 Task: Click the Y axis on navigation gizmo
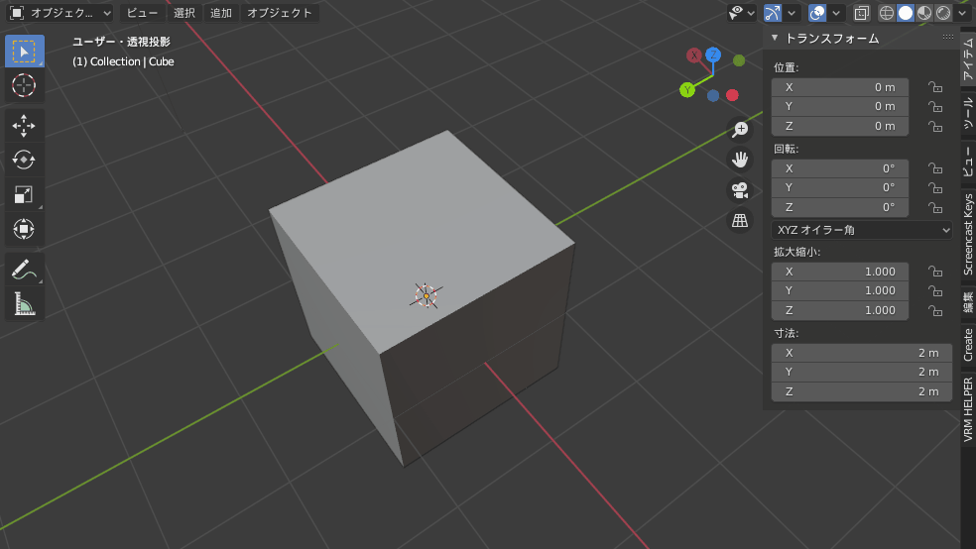pyautogui.click(x=687, y=90)
